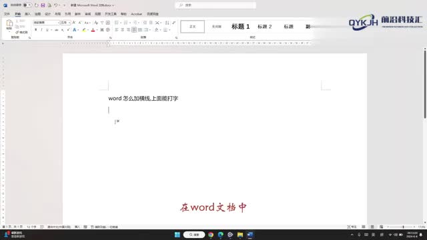Apply the 标题 2 heading style
The width and height of the screenshot is (427, 240).
pos(265,27)
